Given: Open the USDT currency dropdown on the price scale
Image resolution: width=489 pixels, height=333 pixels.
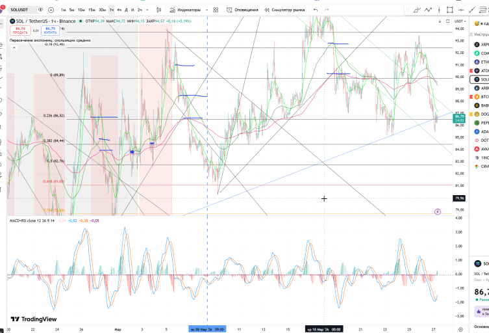Looking at the screenshot, I should click(460, 21).
